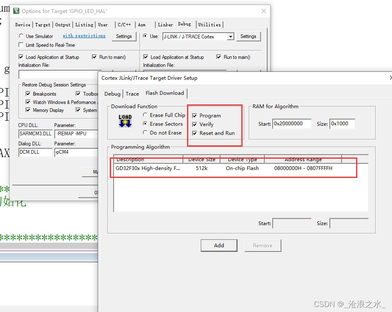Toggle the Memory Display checkbox
Viewport: 392px width, 312px height.
click(28, 110)
